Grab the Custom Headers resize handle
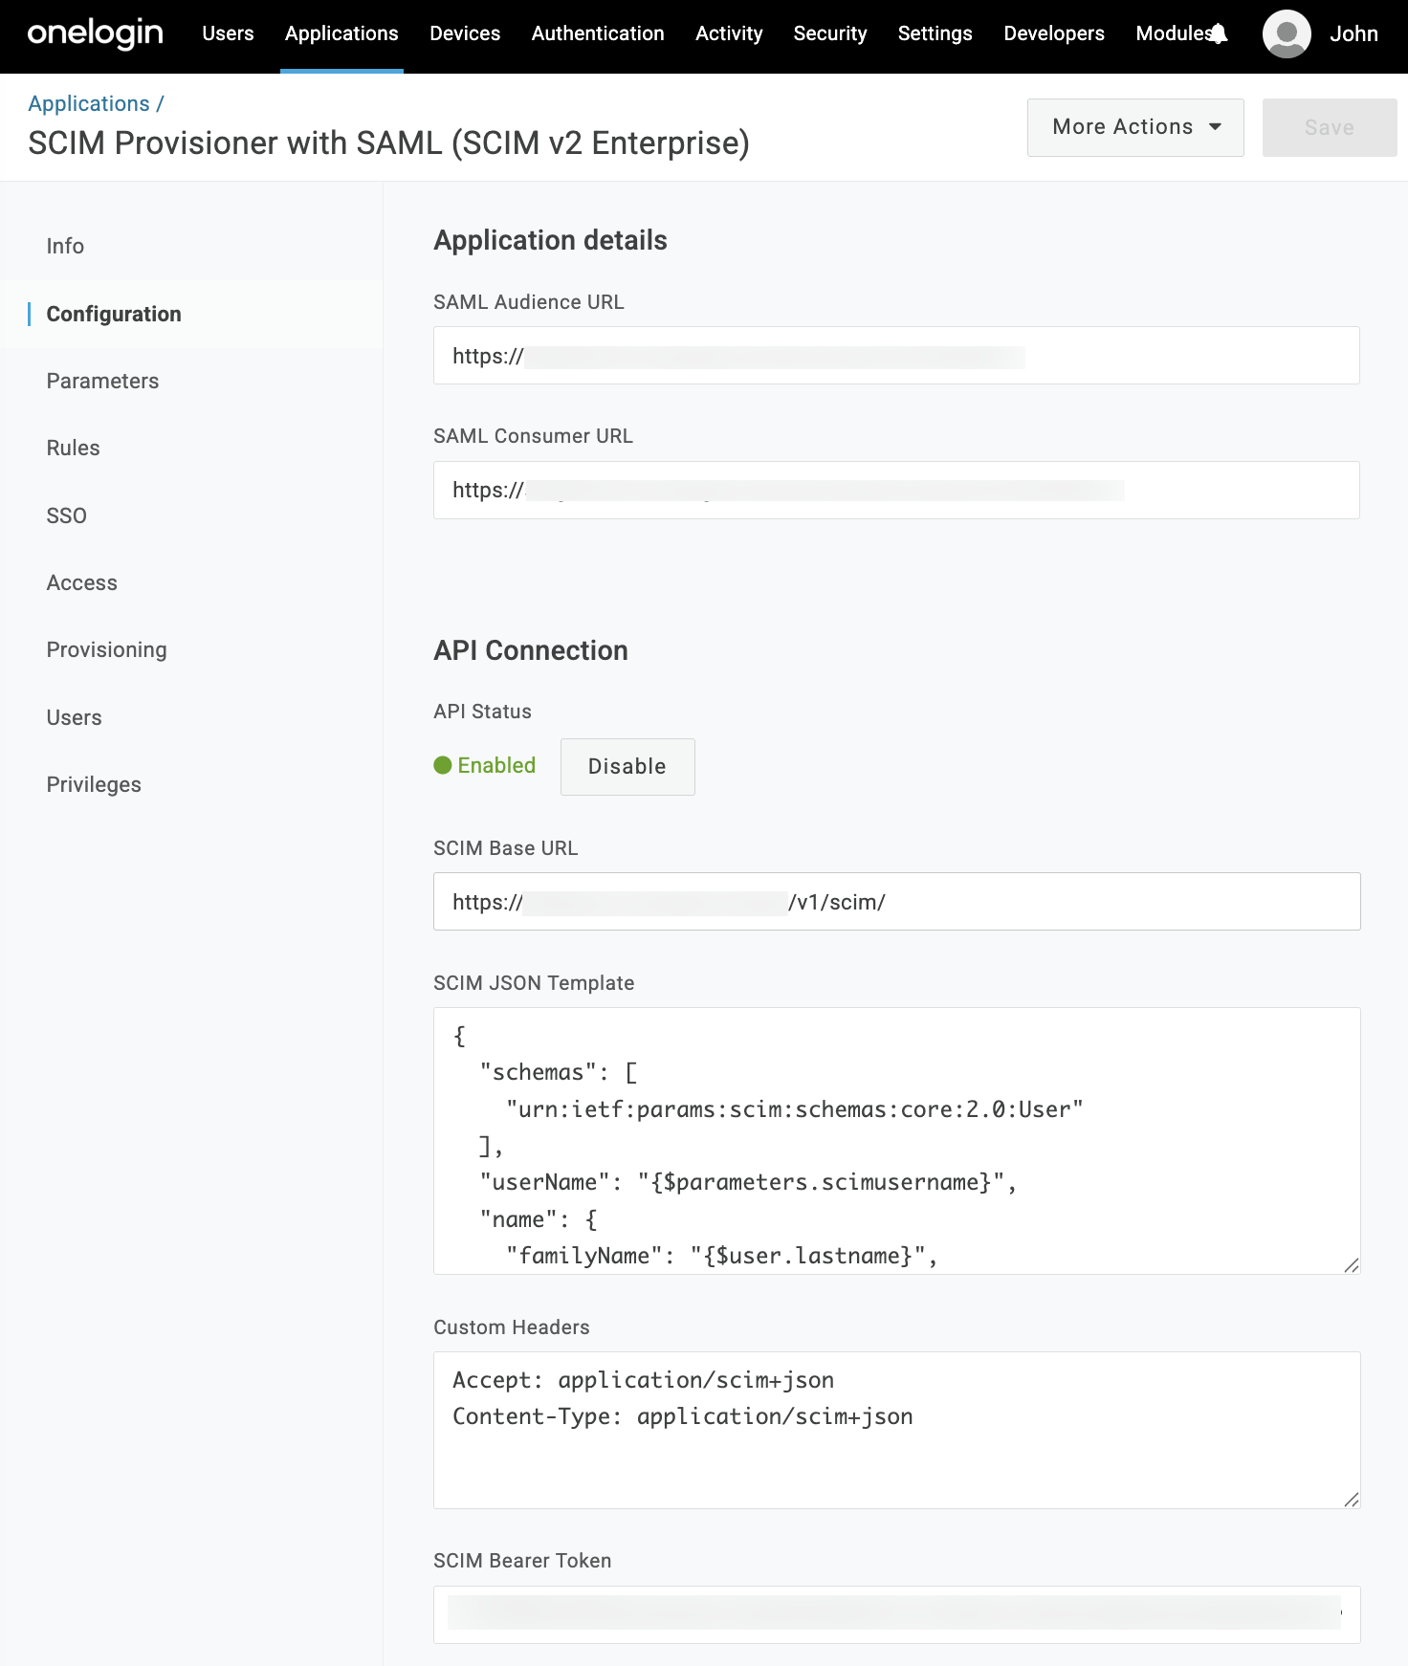This screenshot has width=1408, height=1666. [1351, 1499]
